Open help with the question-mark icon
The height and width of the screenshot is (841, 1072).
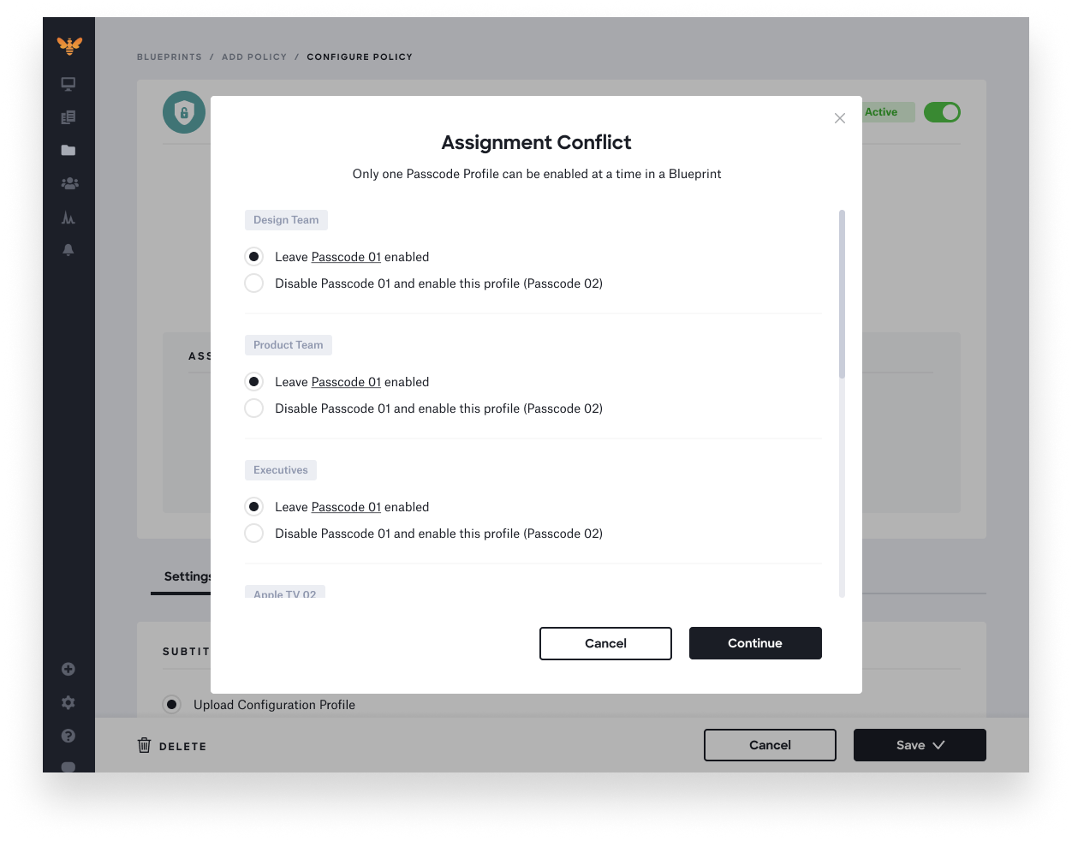click(68, 736)
